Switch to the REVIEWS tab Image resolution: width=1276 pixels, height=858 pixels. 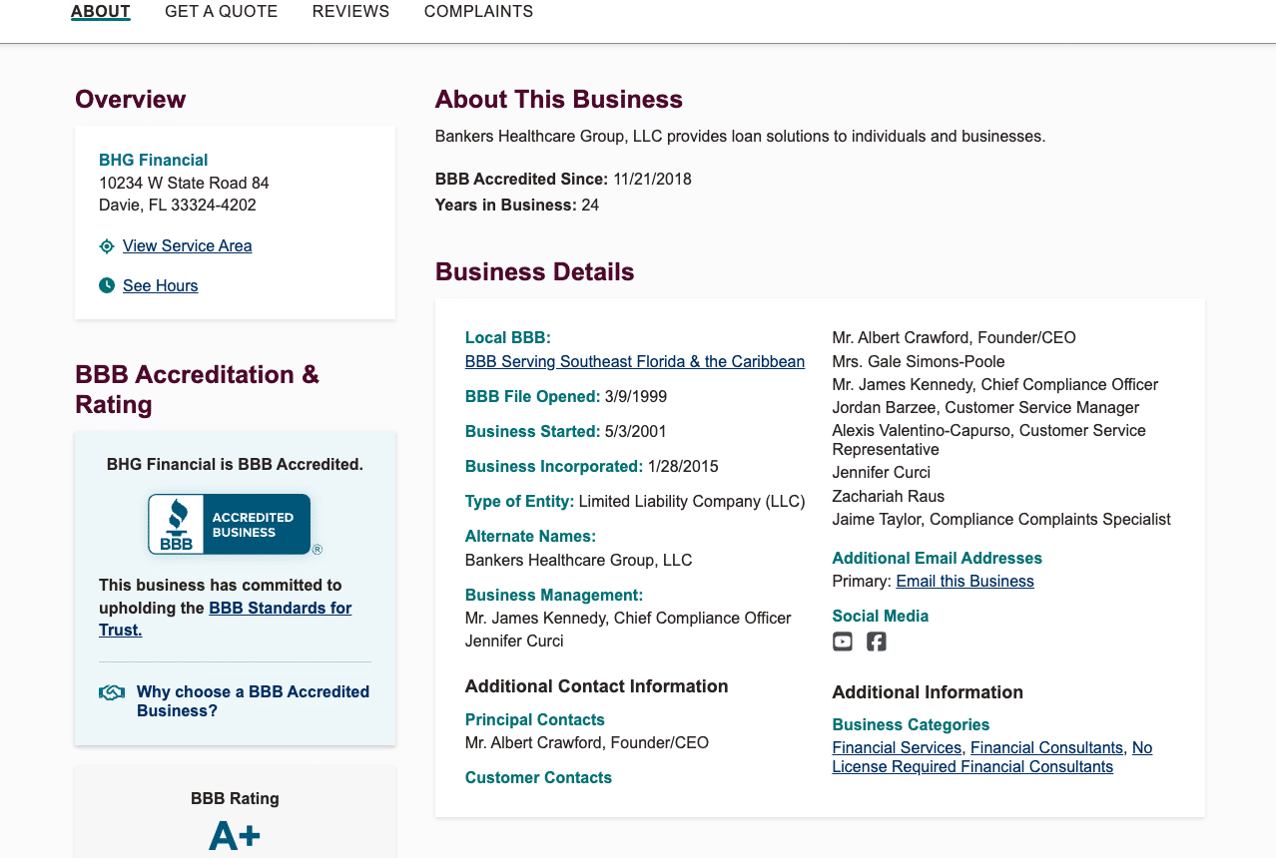[x=350, y=11]
